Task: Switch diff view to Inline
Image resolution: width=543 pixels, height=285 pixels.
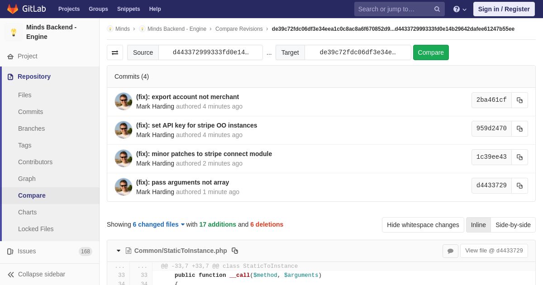Action: pos(478,225)
